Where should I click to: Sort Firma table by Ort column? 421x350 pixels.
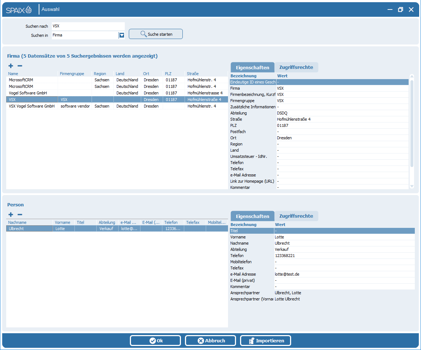[x=152, y=74]
